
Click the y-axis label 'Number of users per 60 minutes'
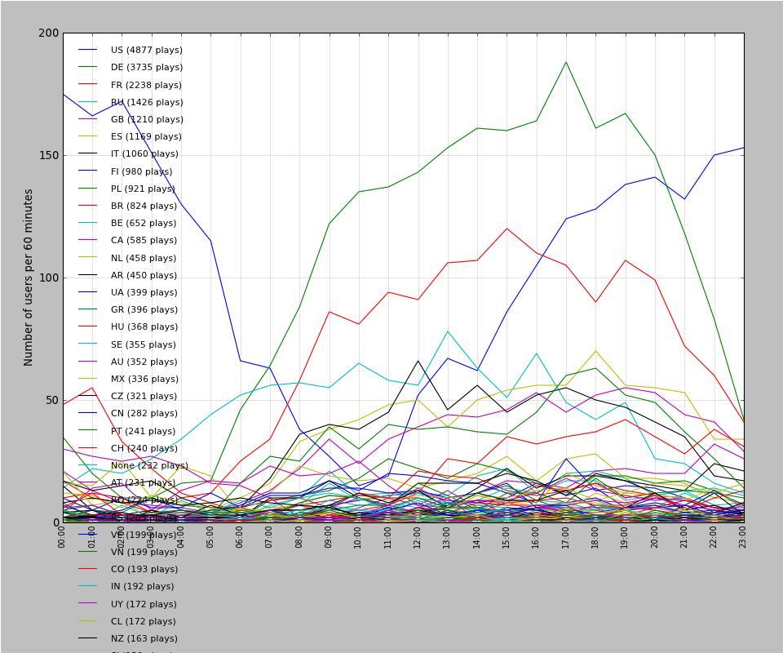click(x=29, y=278)
